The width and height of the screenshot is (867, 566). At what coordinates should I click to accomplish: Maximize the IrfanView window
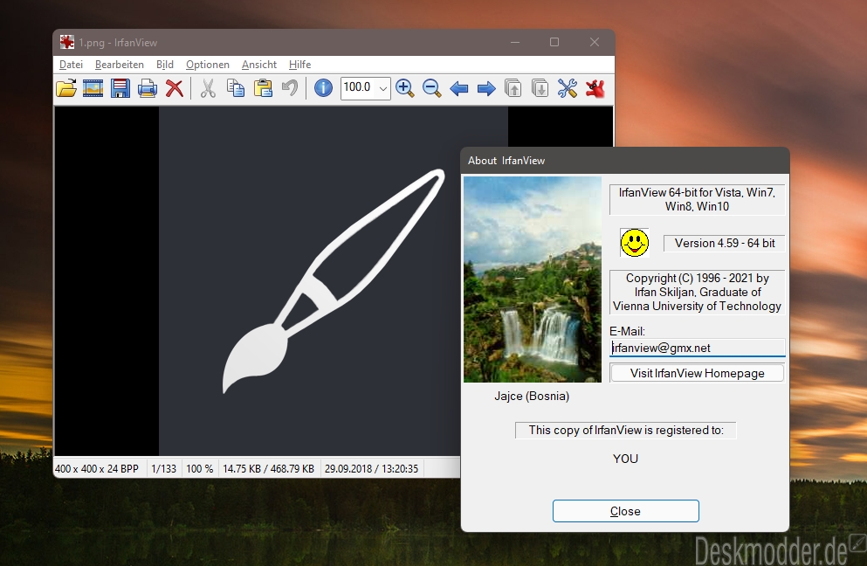coord(554,42)
